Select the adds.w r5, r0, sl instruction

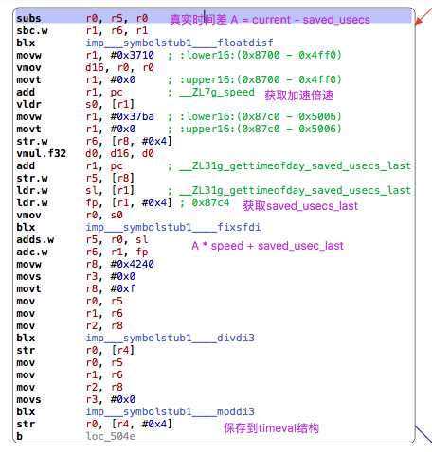coord(82,239)
